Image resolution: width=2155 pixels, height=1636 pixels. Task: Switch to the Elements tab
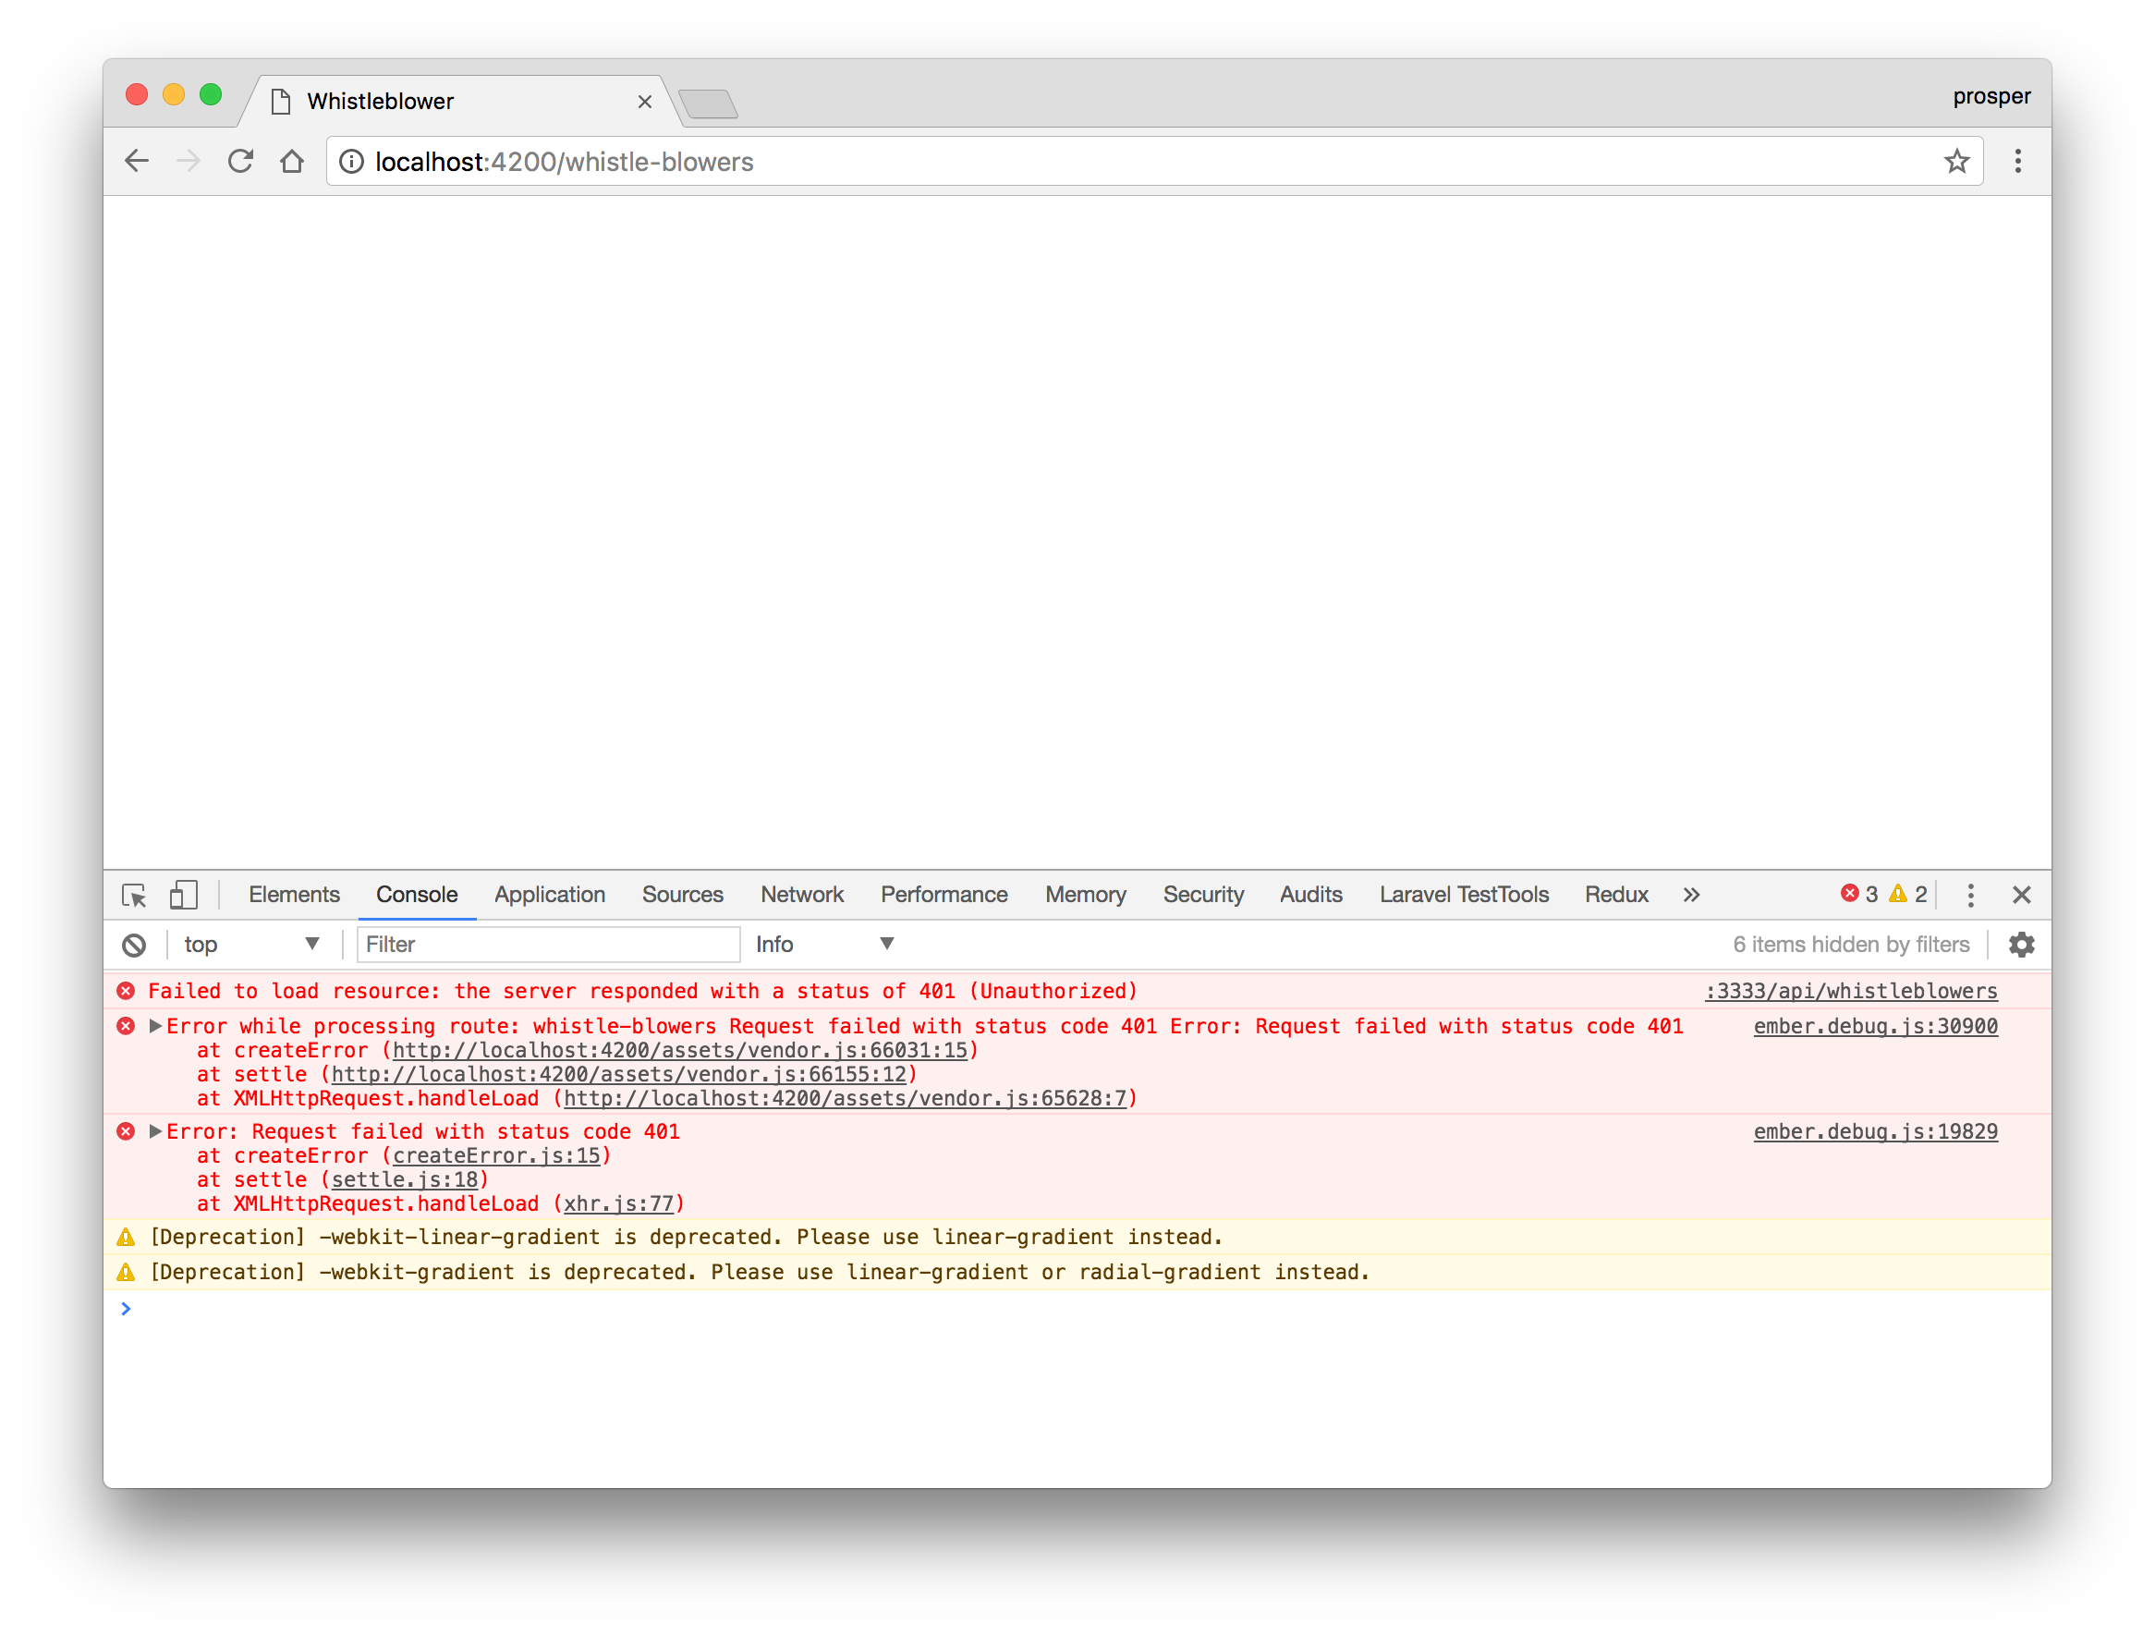pos(293,895)
